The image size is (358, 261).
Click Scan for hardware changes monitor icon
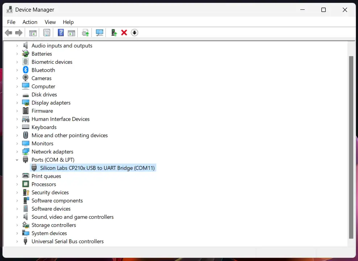(99, 33)
